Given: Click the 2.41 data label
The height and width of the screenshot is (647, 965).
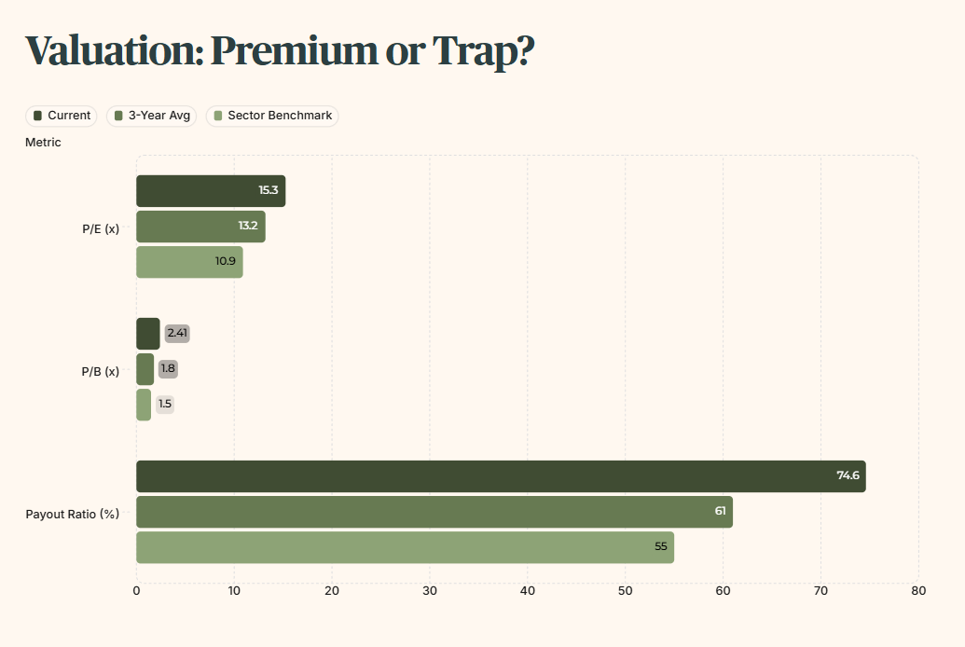Looking at the screenshot, I should coord(177,333).
